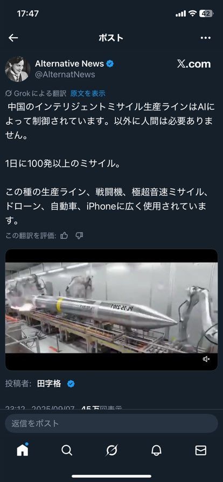Go back with the left arrow
Viewport: 223px width, 482px height.
click(13, 38)
